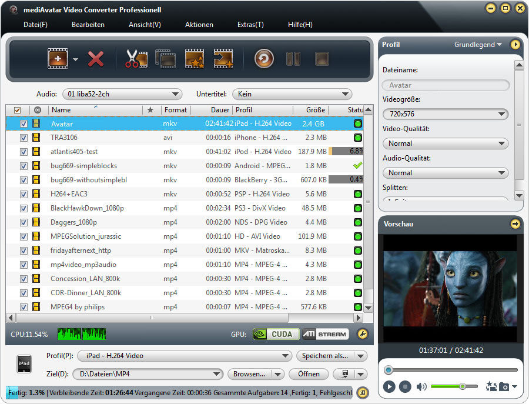Click the iPad device profile icon
This screenshot has width=529, height=404.
pos(24,364)
